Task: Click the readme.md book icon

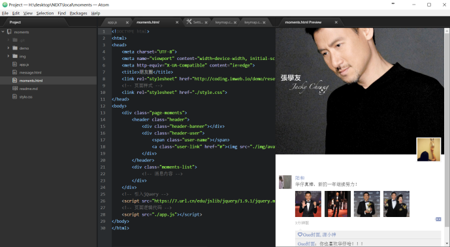Action: pyautogui.click(x=15, y=89)
